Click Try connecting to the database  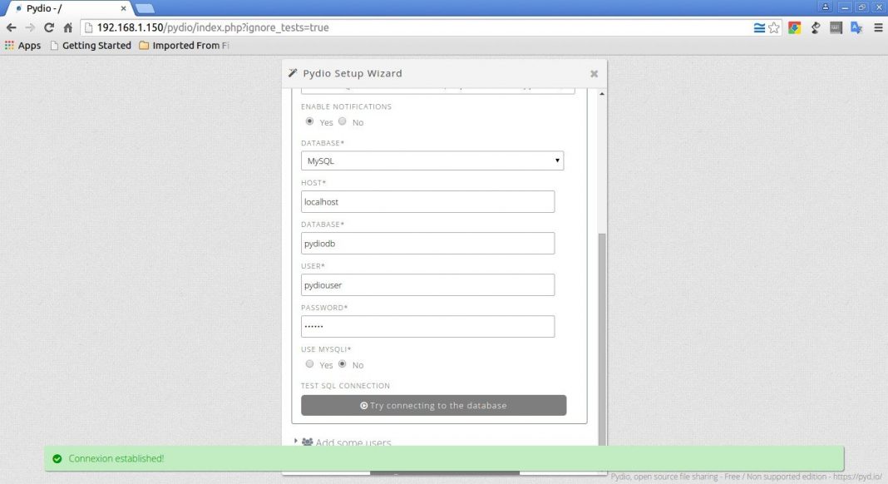[x=434, y=405]
